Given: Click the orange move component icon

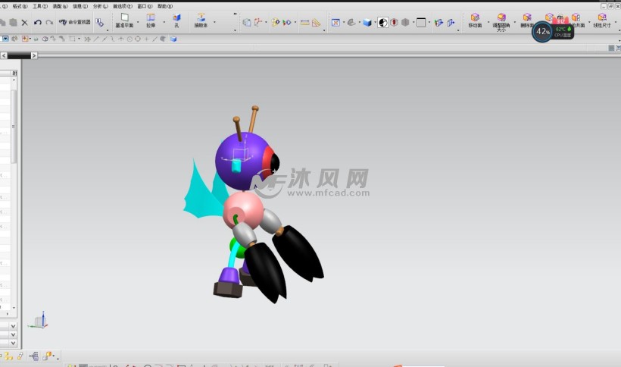Looking at the screenshot, I should [x=47, y=356].
